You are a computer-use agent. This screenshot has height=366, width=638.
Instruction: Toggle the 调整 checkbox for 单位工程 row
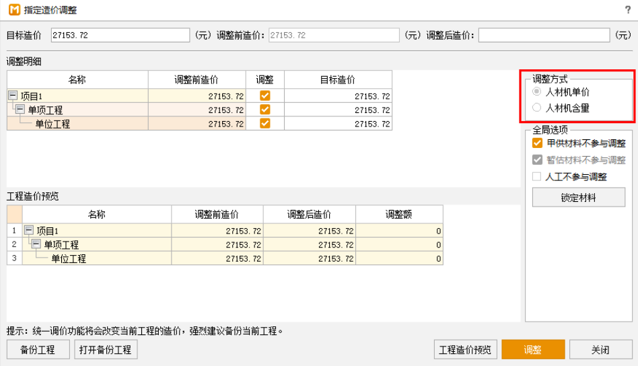264,124
